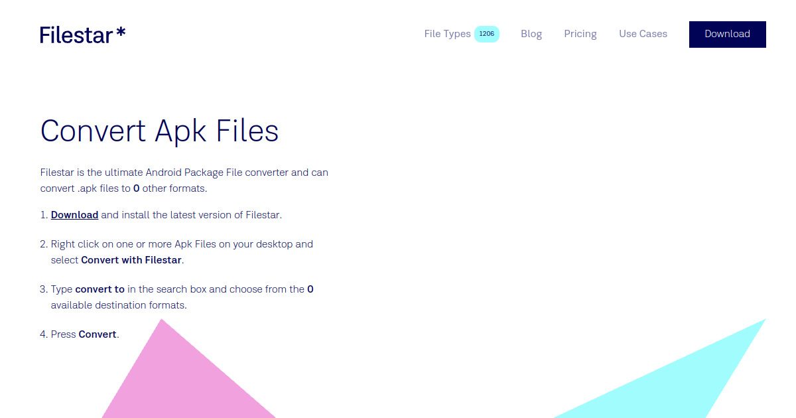The image size is (796, 418).
Task: Go to the Blog page
Action: 531,34
